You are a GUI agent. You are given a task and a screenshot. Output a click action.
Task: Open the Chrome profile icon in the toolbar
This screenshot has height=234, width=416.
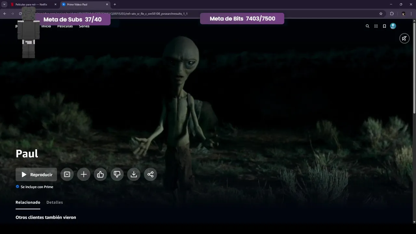[403, 14]
